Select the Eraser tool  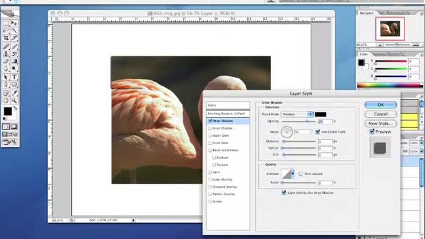coord(6,61)
